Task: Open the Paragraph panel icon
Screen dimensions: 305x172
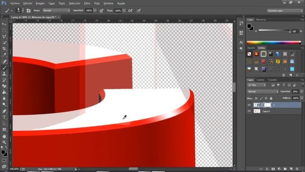Action: pos(241,49)
